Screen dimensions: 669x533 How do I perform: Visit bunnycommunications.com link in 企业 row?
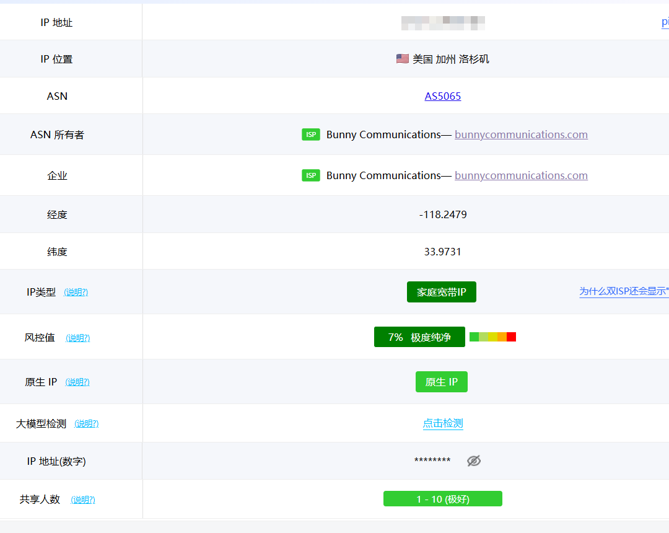coord(521,175)
